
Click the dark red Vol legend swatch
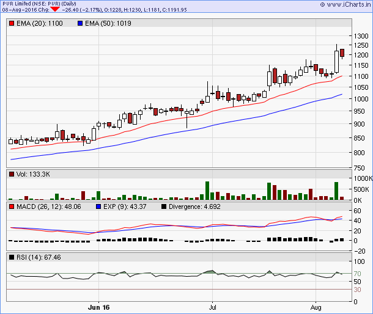click(x=12, y=174)
